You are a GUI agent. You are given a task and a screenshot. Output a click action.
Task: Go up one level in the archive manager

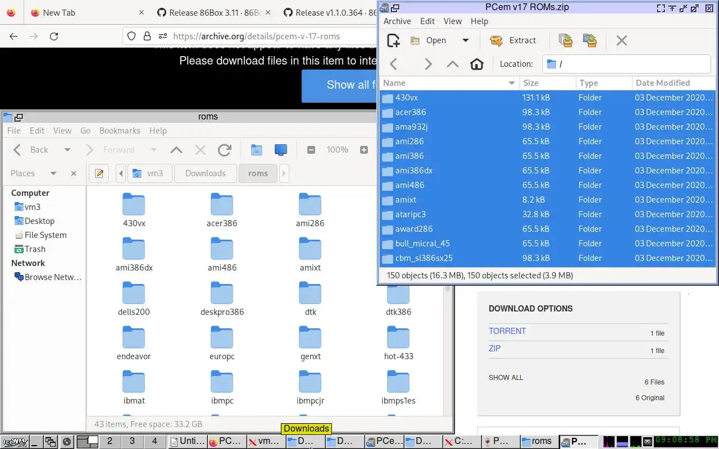[x=452, y=64]
